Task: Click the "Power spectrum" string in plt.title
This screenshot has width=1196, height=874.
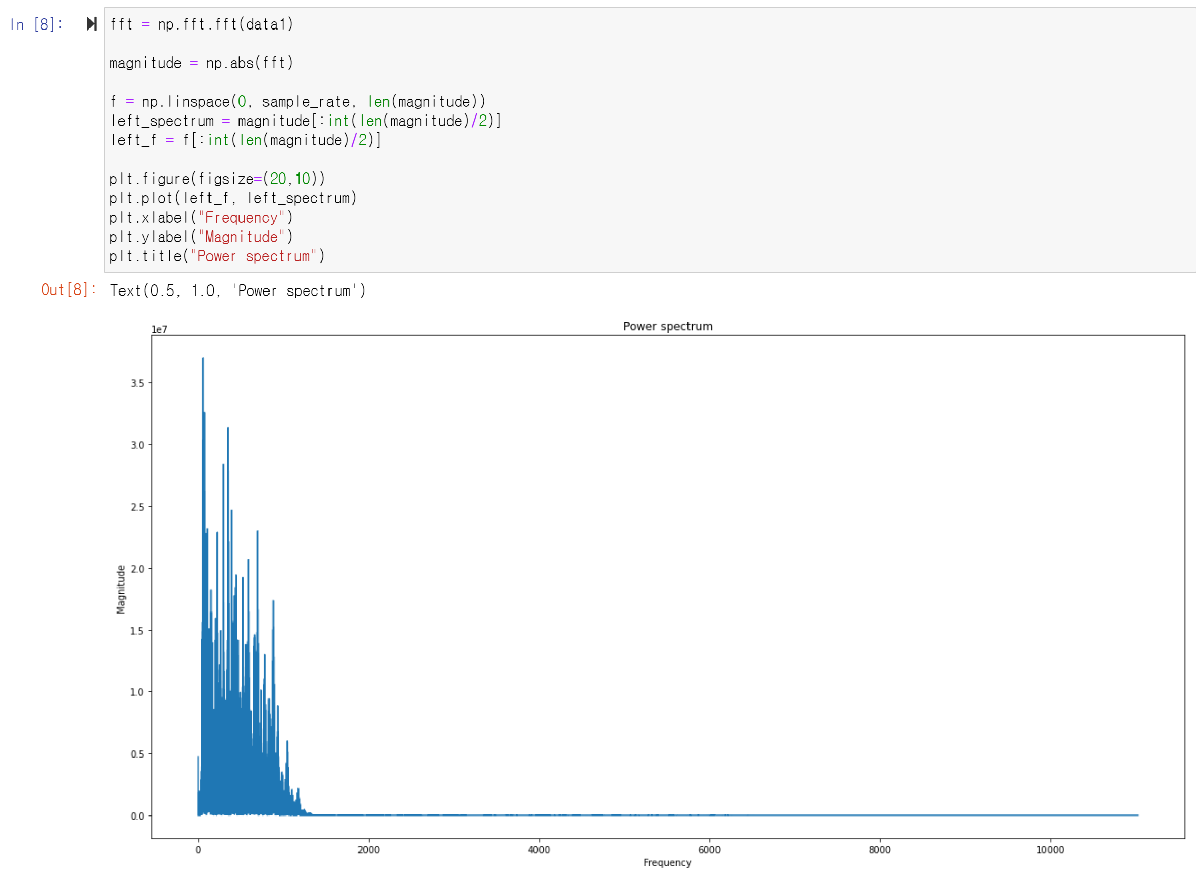Action: point(253,256)
